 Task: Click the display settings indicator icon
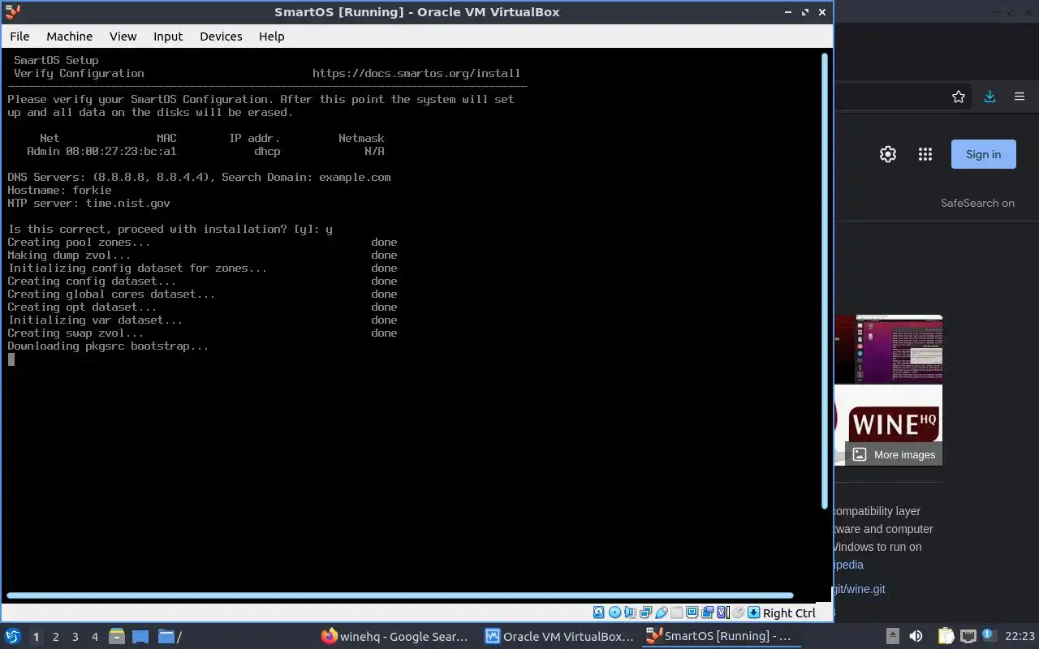[692, 612]
